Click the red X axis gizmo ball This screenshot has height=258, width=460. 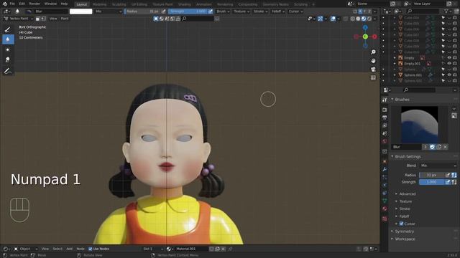point(374,37)
